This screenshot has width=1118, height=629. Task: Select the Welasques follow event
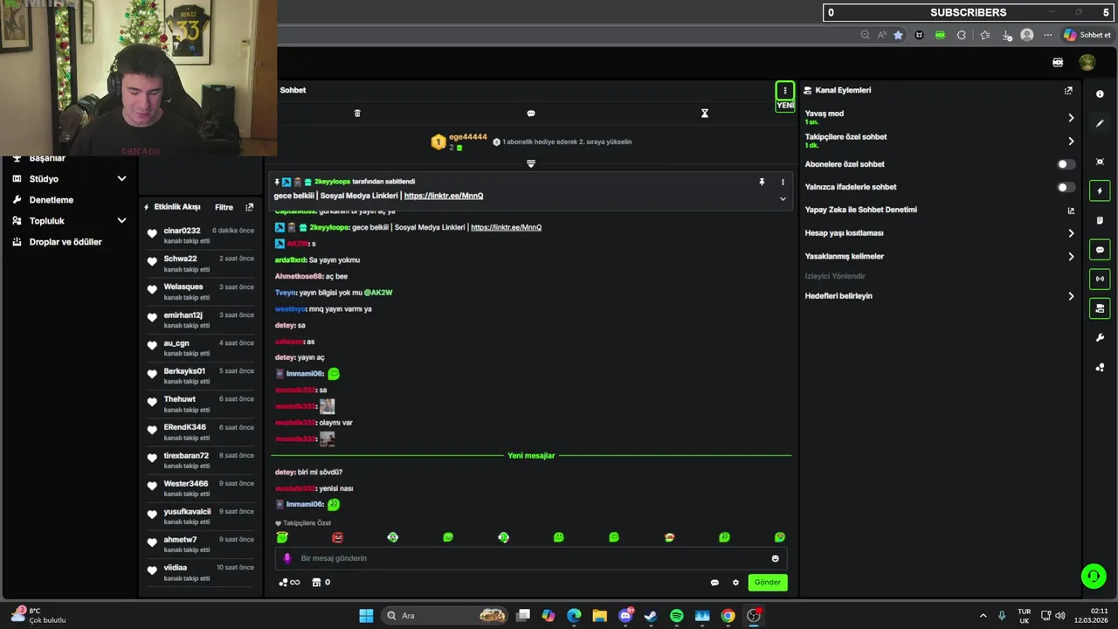[201, 292]
